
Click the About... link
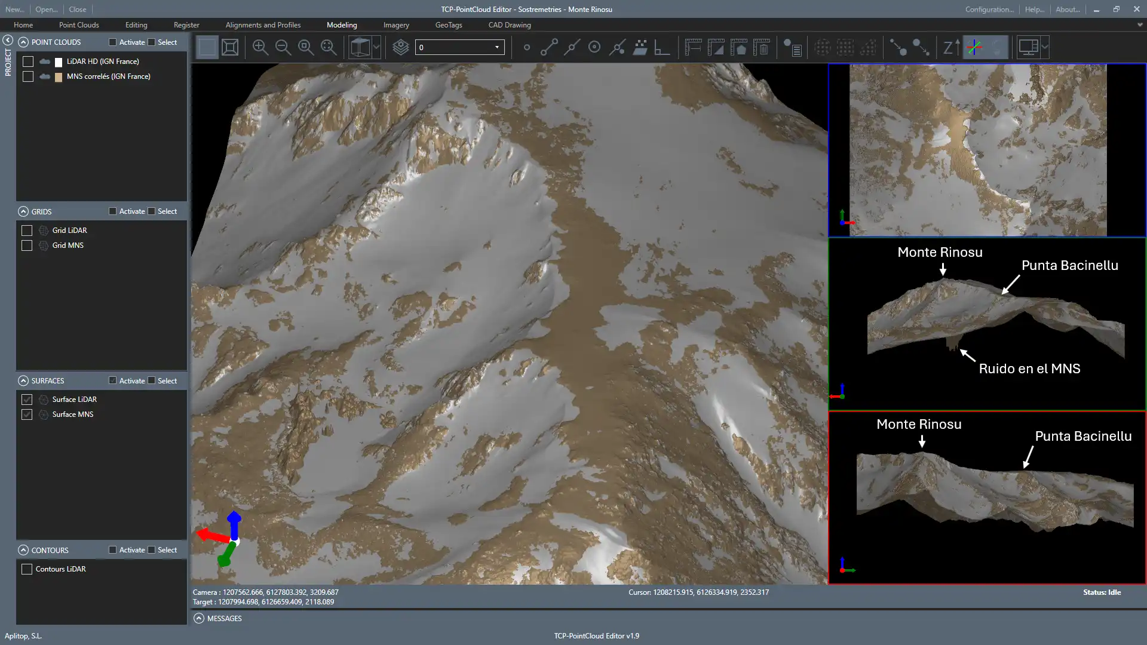click(1068, 10)
